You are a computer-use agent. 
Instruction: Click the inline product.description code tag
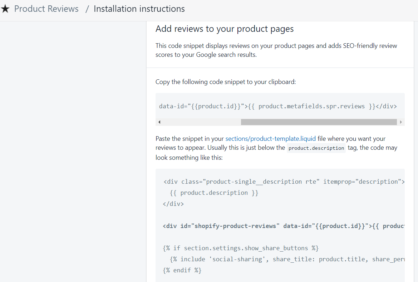tap(316, 148)
